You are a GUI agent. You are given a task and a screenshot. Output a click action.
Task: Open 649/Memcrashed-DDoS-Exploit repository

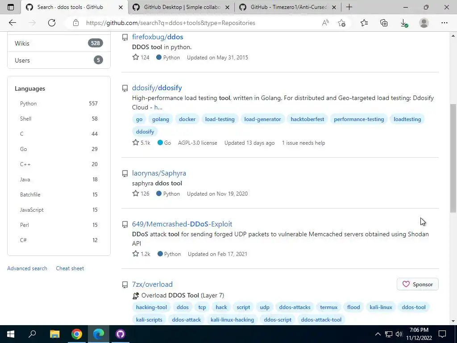(182, 224)
